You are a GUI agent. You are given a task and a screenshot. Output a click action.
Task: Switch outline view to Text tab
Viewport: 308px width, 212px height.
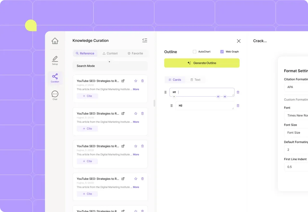pos(195,80)
